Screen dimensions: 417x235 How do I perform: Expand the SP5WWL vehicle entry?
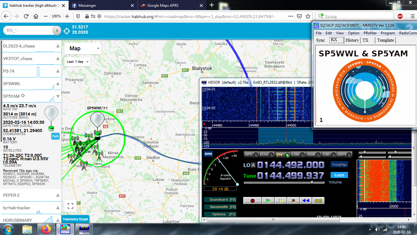click(58, 84)
